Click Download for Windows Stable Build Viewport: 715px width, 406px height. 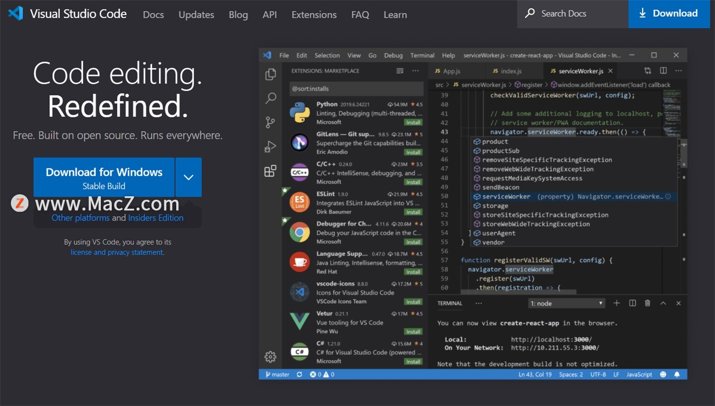click(104, 177)
